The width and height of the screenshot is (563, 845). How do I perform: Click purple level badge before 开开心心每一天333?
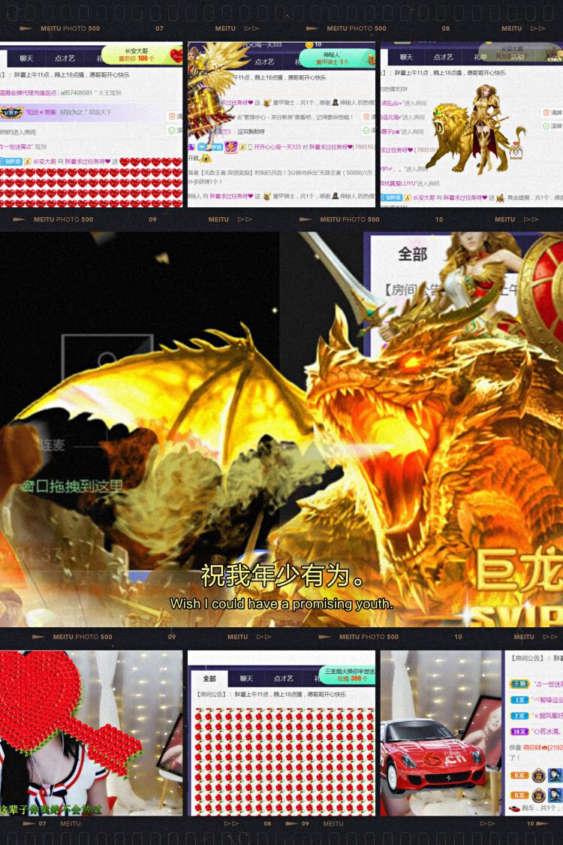[231, 146]
